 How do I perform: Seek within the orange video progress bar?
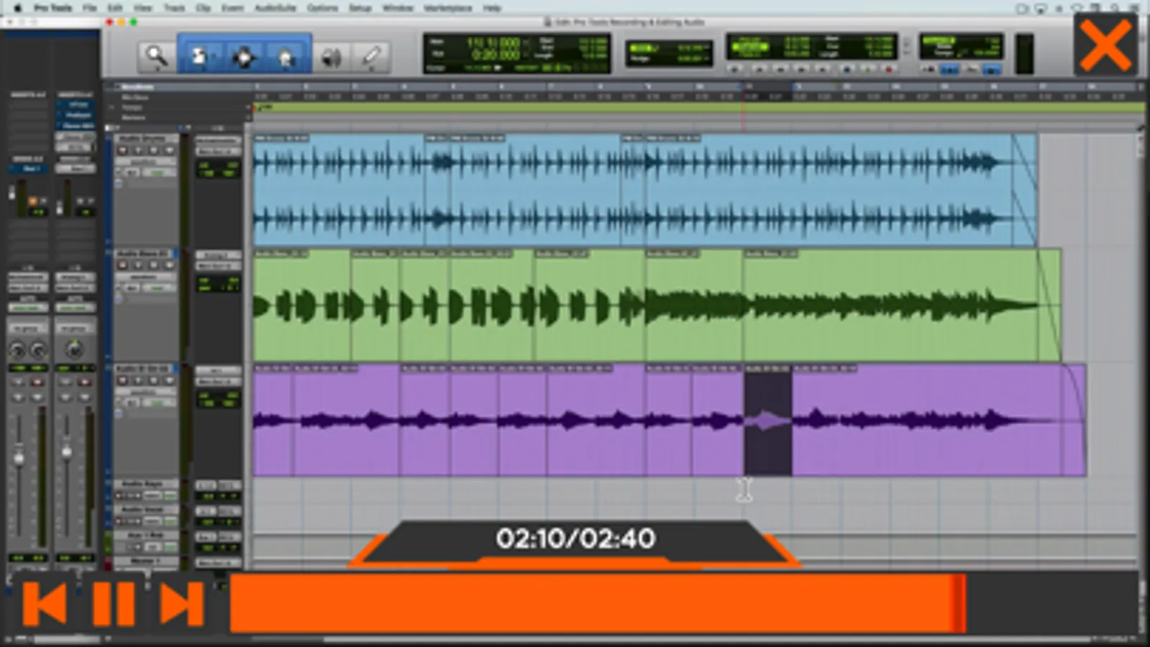point(598,602)
